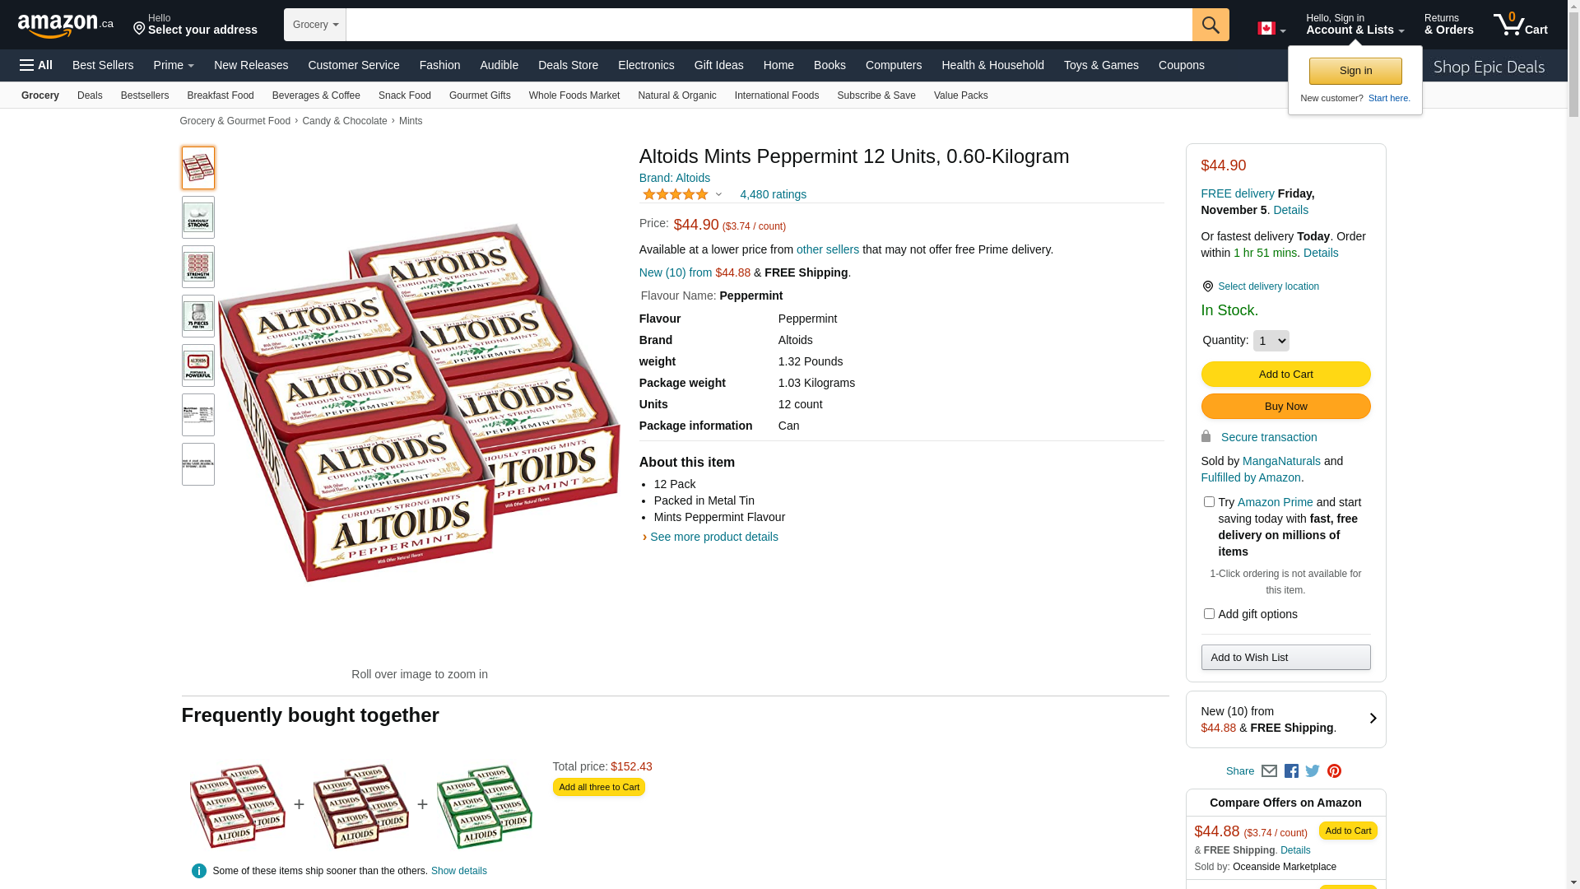The height and width of the screenshot is (889, 1580).
Task: Open the All hamburger menu
Action: click(36, 65)
